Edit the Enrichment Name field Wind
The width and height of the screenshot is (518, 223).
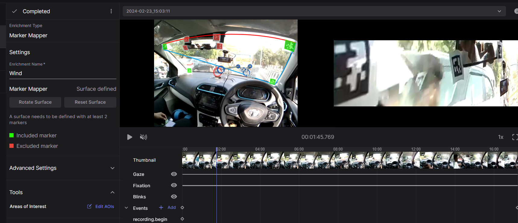[x=63, y=73]
